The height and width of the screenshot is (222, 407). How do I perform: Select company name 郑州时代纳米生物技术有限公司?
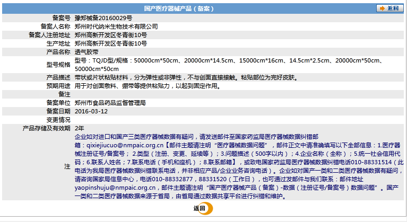point(116,26)
